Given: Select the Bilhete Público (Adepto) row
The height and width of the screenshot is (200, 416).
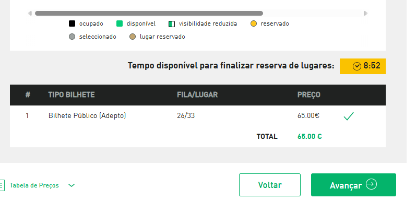Looking at the screenshot, I should [x=198, y=116].
